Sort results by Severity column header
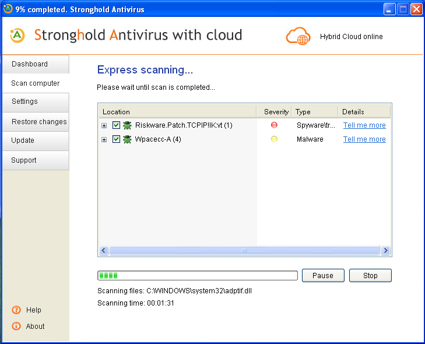 [275, 112]
